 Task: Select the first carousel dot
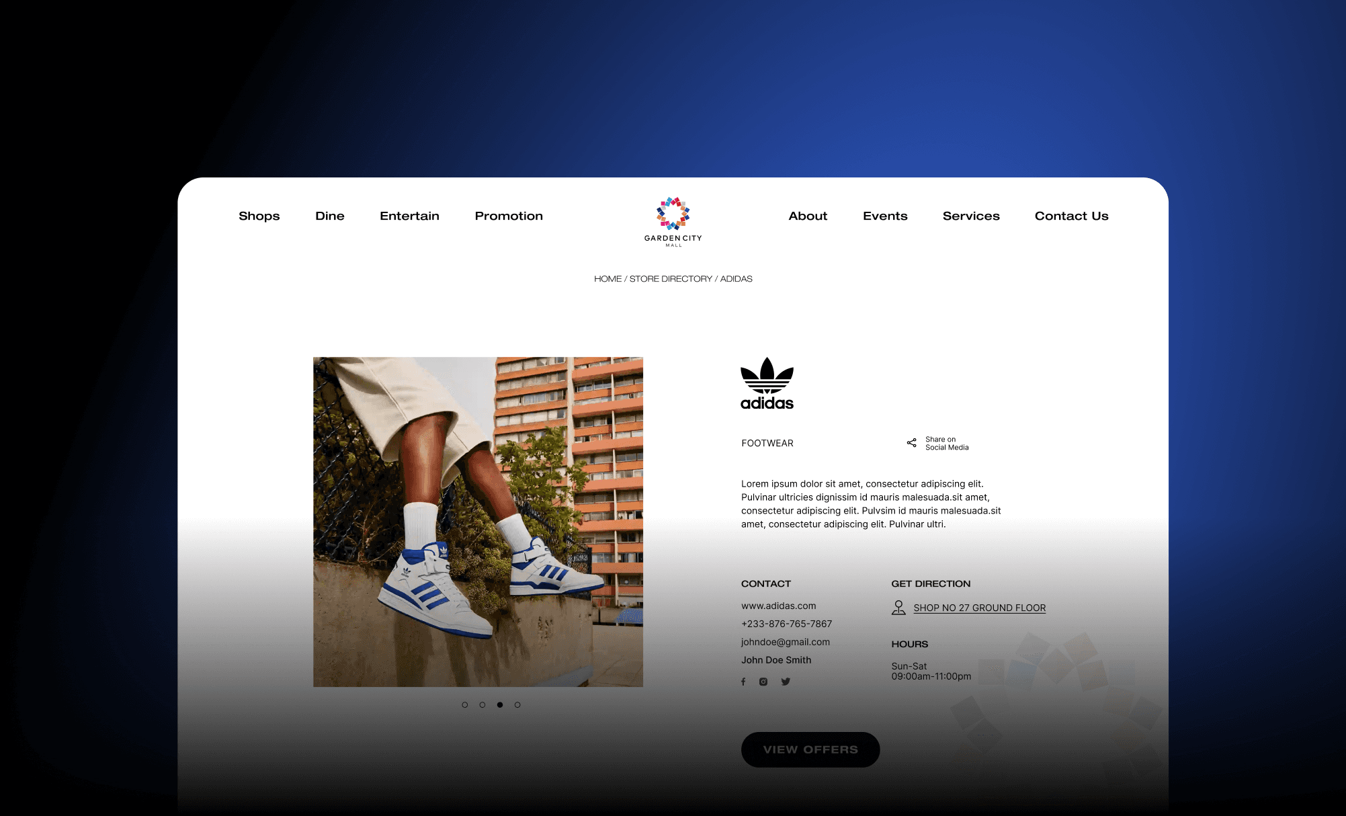[465, 705]
